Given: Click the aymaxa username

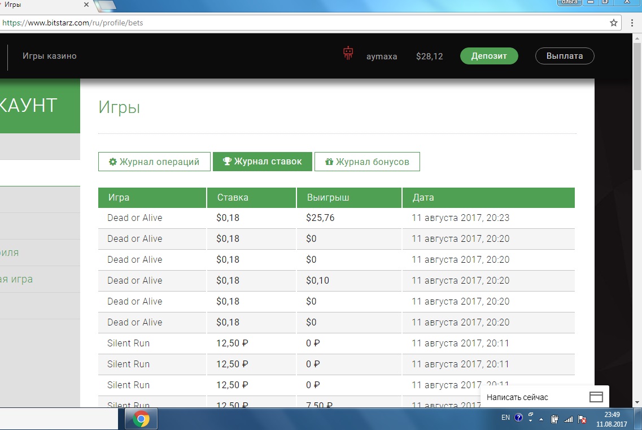Looking at the screenshot, I should tap(382, 56).
